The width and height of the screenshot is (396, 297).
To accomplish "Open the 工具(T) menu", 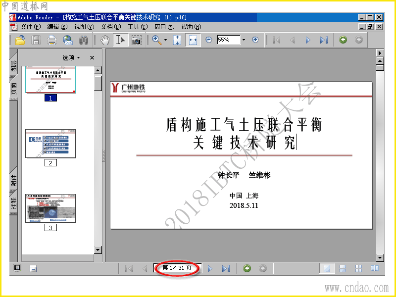I will (x=138, y=27).
